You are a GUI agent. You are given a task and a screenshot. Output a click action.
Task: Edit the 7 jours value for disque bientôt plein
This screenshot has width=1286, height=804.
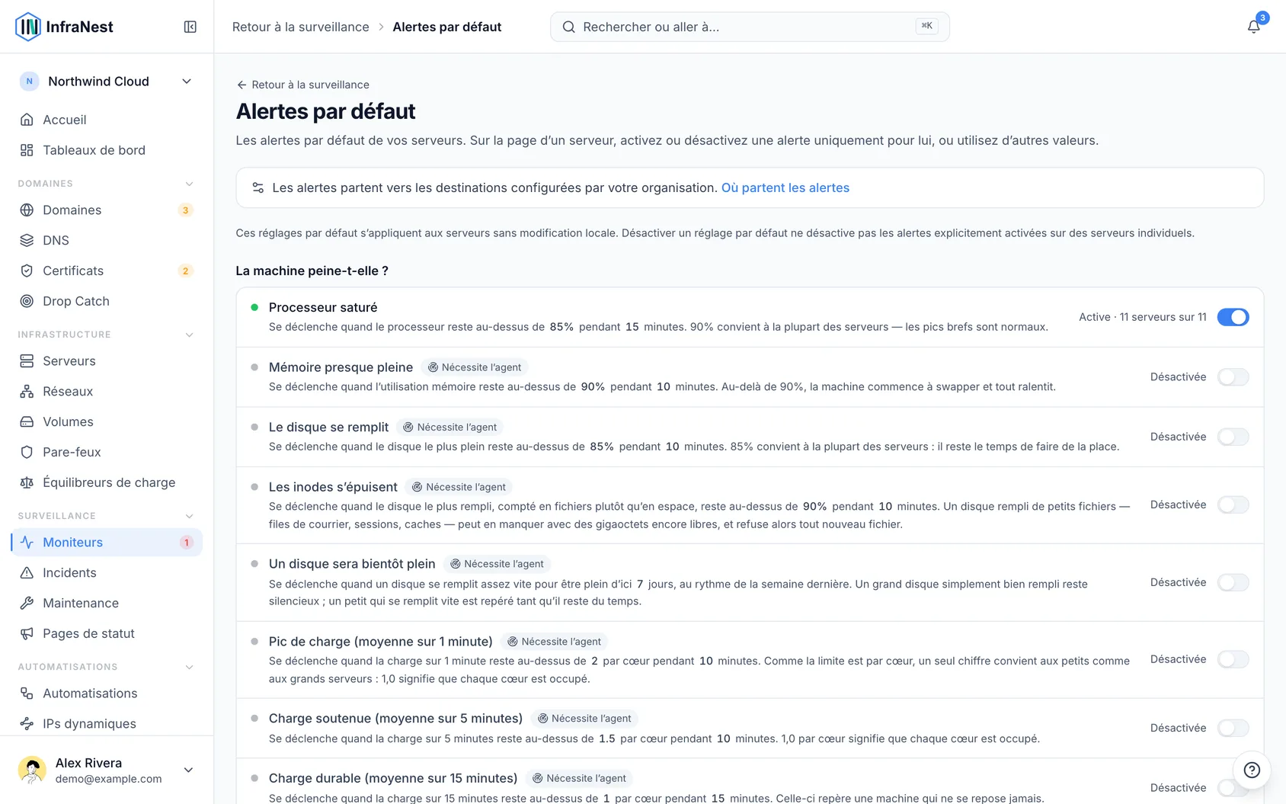[x=640, y=584]
